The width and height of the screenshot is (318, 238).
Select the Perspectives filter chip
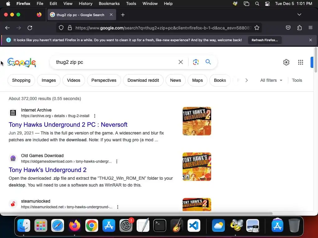pyautogui.click(x=104, y=80)
